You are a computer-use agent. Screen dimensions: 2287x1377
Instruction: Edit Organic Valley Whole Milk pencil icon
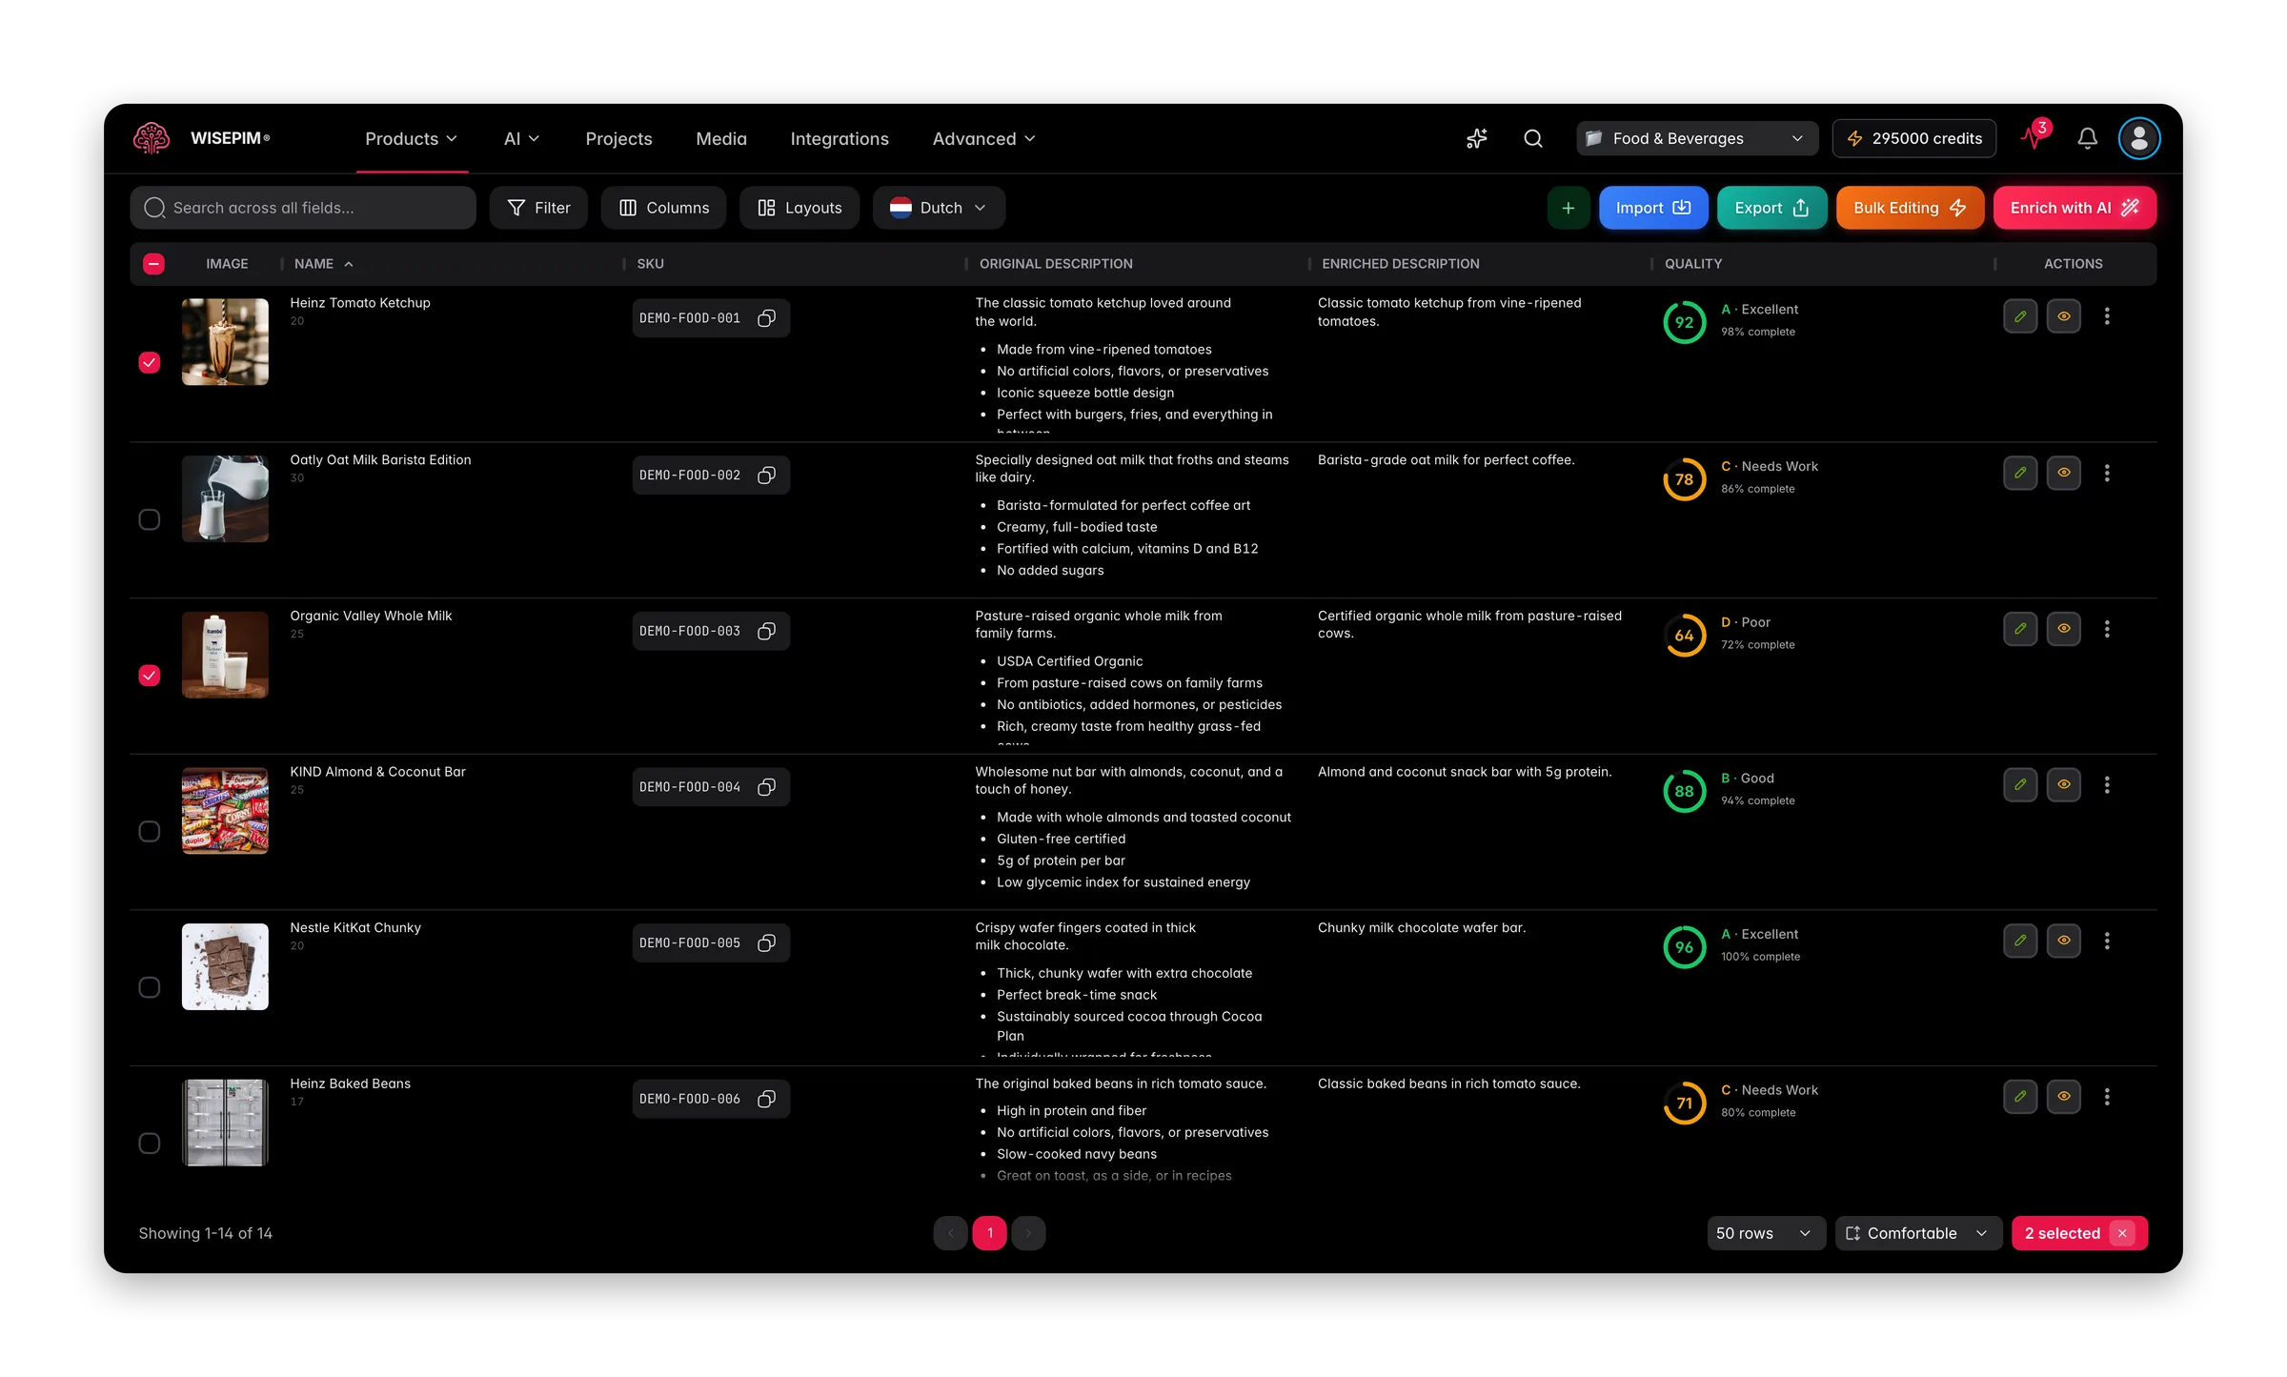click(x=2019, y=628)
